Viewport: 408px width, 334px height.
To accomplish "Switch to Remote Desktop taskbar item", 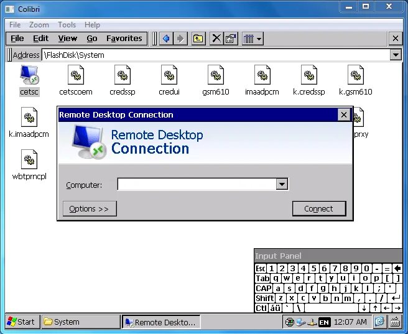I will coord(161,322).
